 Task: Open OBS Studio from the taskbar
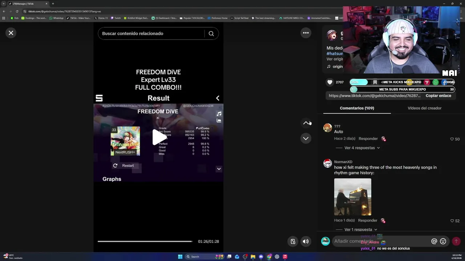click(x=245, y=257)
